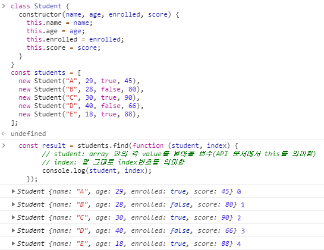Click new Student("D", 40, false, 66) line

tap(81, 106)
